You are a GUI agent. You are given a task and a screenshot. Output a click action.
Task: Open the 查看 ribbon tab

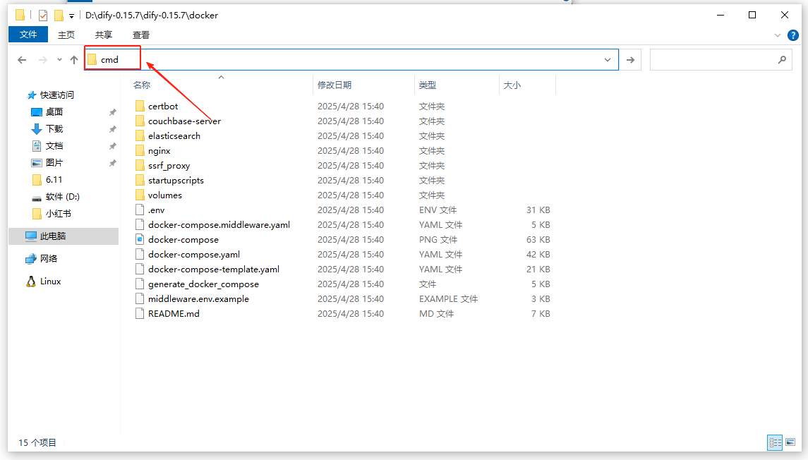pos(141,35)
